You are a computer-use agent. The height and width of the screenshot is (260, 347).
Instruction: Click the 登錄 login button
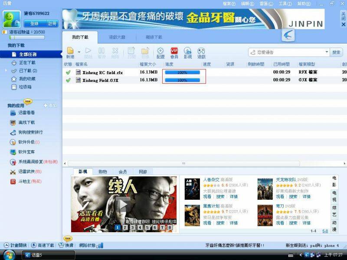[35, 23]
